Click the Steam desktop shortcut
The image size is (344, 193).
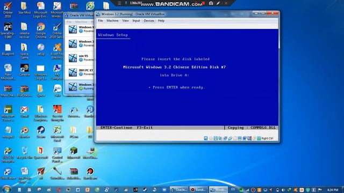[41, 132]
